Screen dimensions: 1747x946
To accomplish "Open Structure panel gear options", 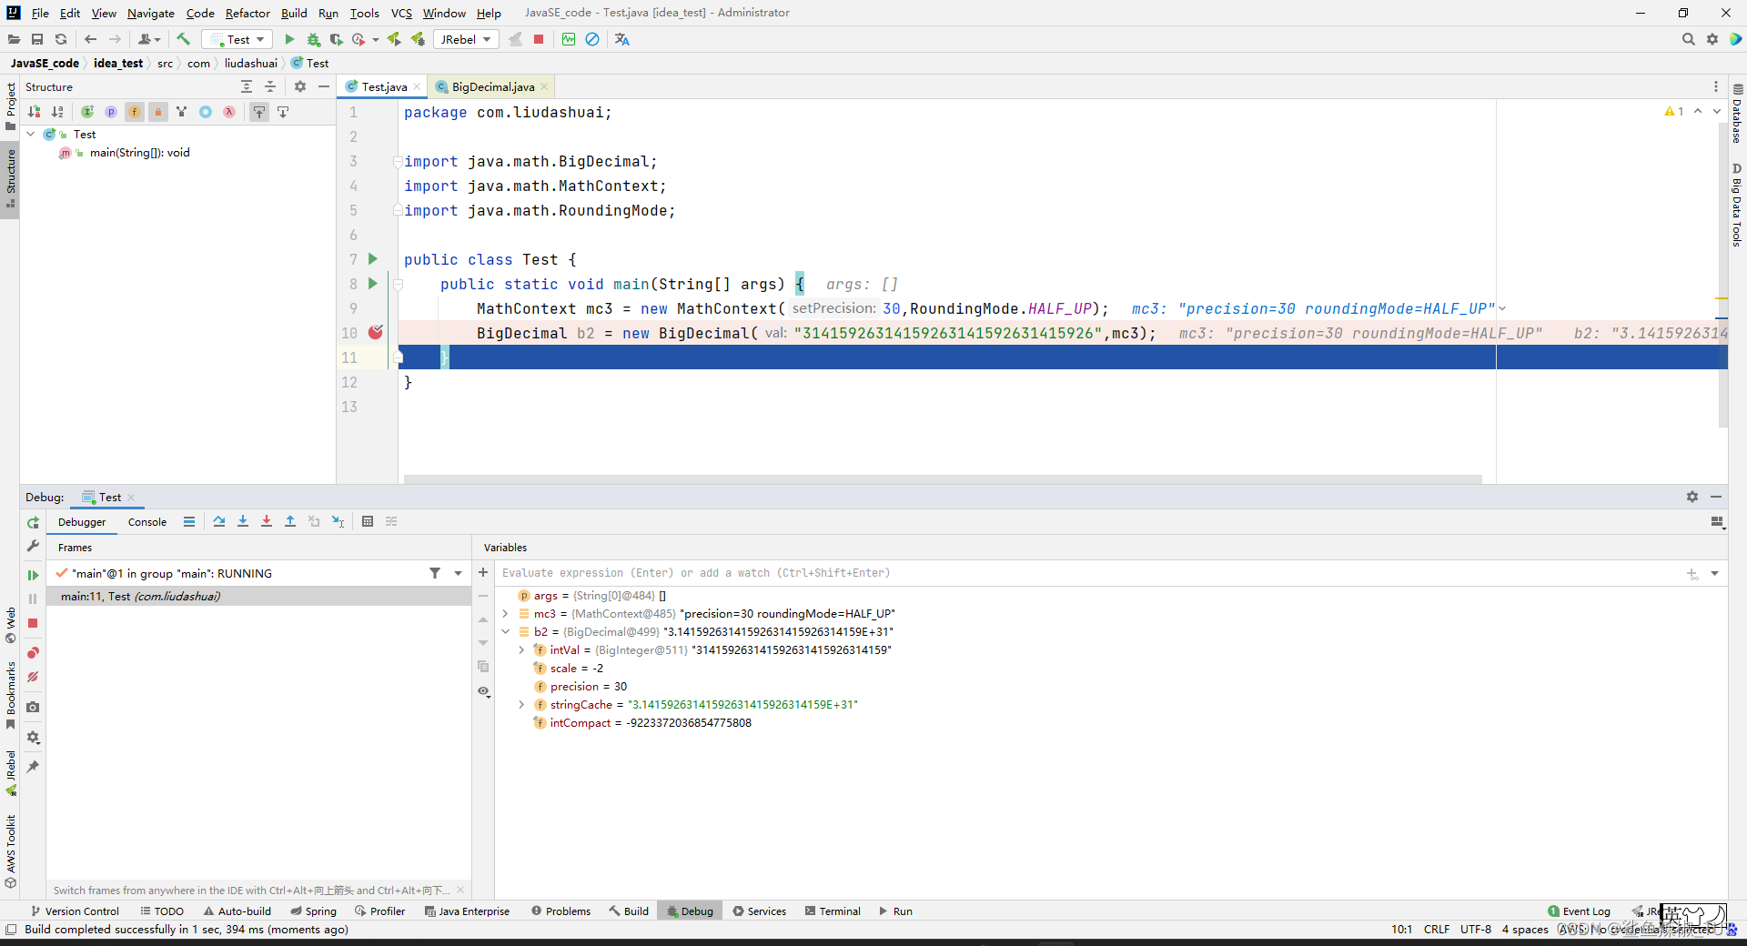I will [300, 86].
